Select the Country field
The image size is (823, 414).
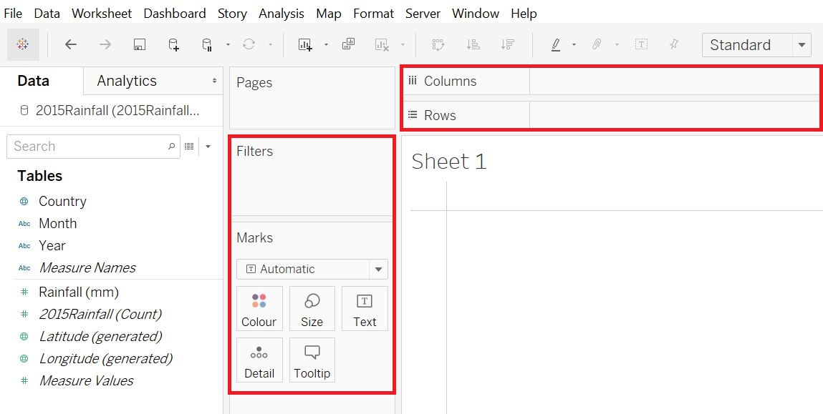click(62, 201)
